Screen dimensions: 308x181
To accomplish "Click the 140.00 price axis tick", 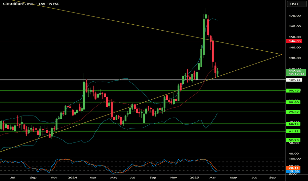I will click(295, 47).
